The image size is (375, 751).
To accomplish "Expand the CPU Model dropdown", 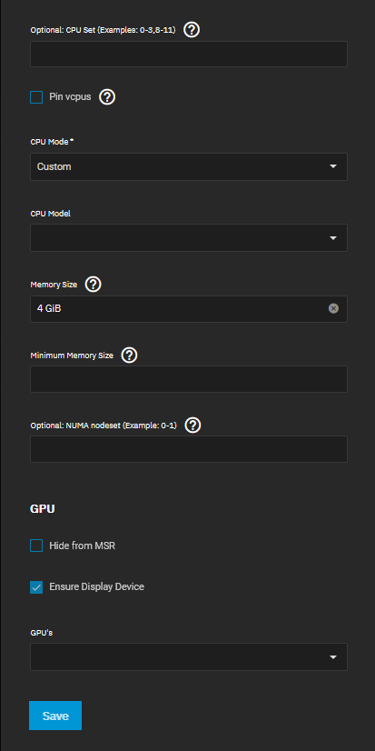I will [189, 237].
